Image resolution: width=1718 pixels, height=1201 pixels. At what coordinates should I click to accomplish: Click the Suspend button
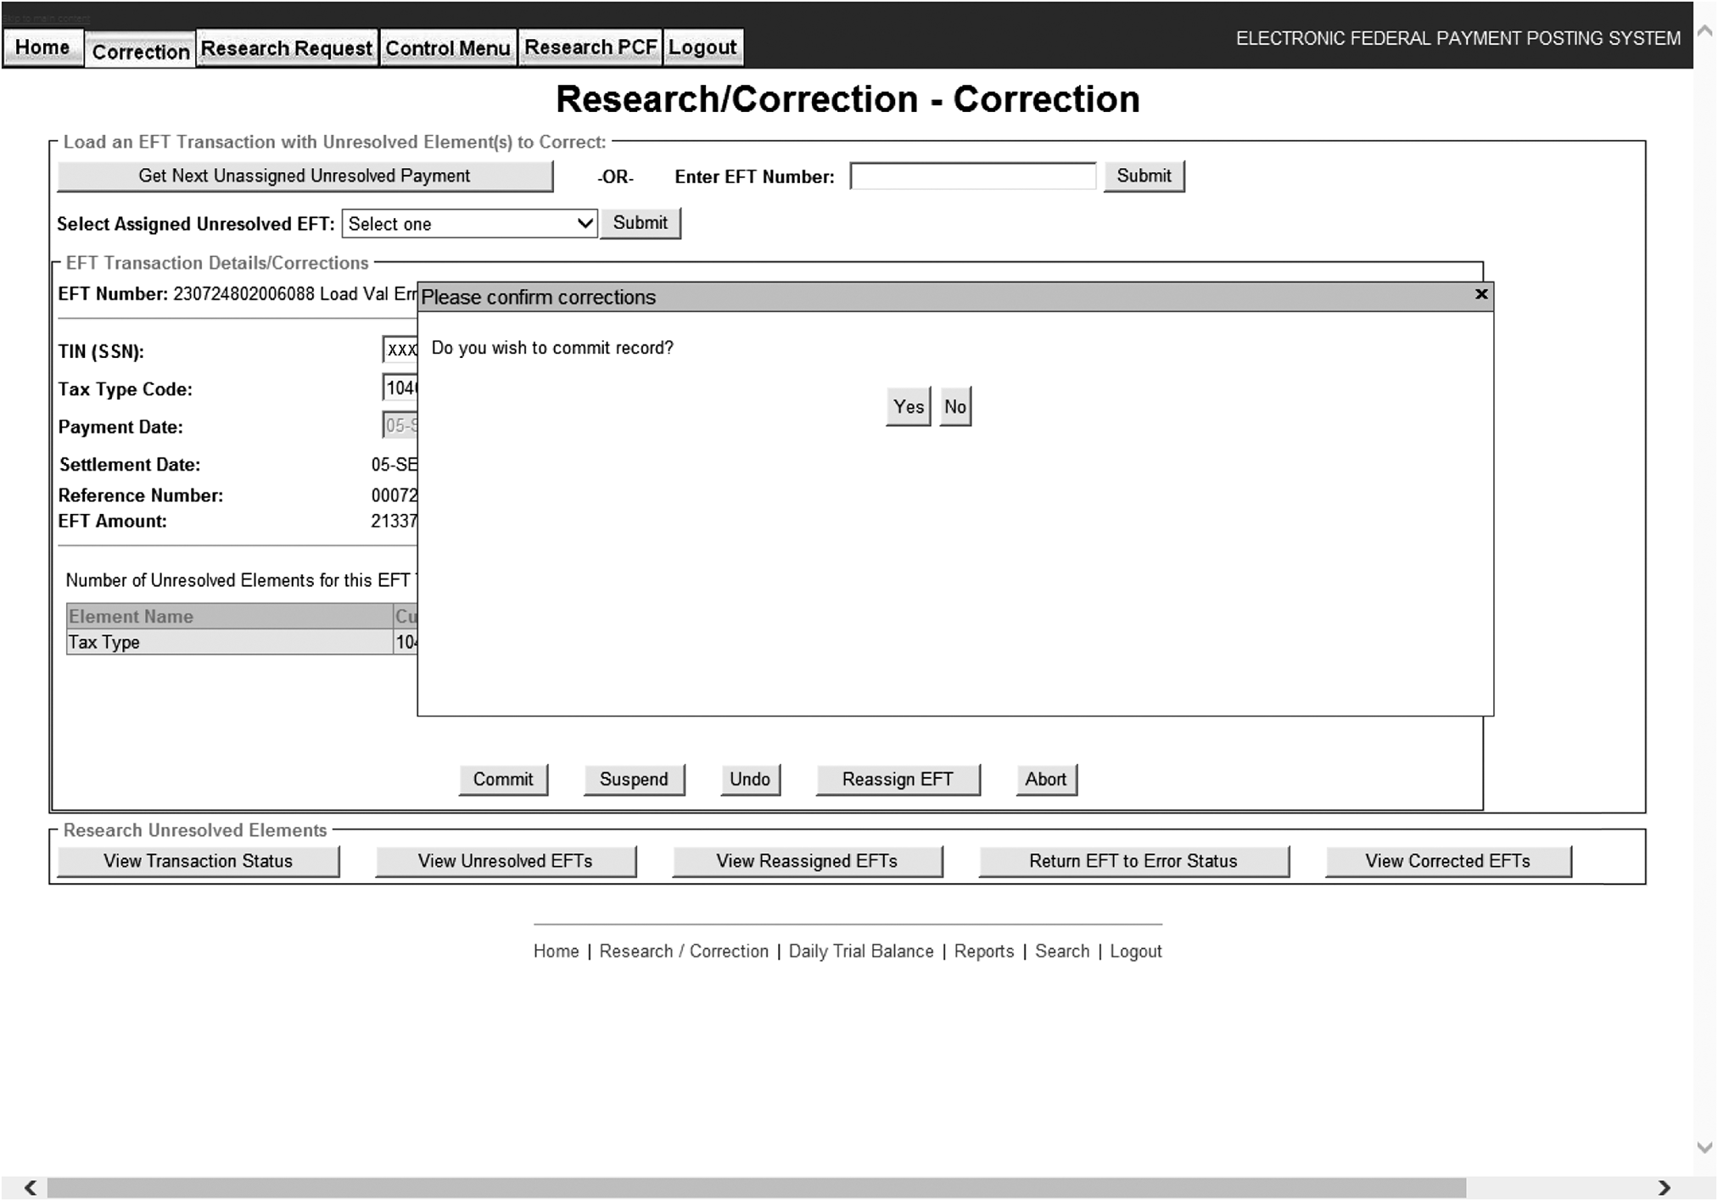pos(634,779)
